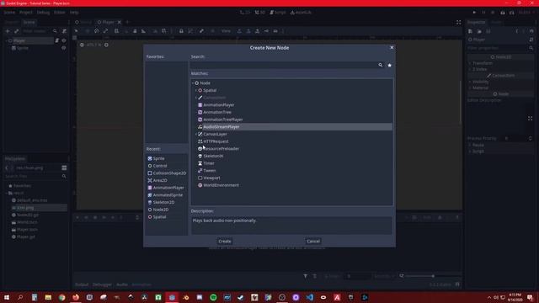Toggle favorite star for selected node
The height and width of the screenshot is (303, 539).
coord(389,65)
